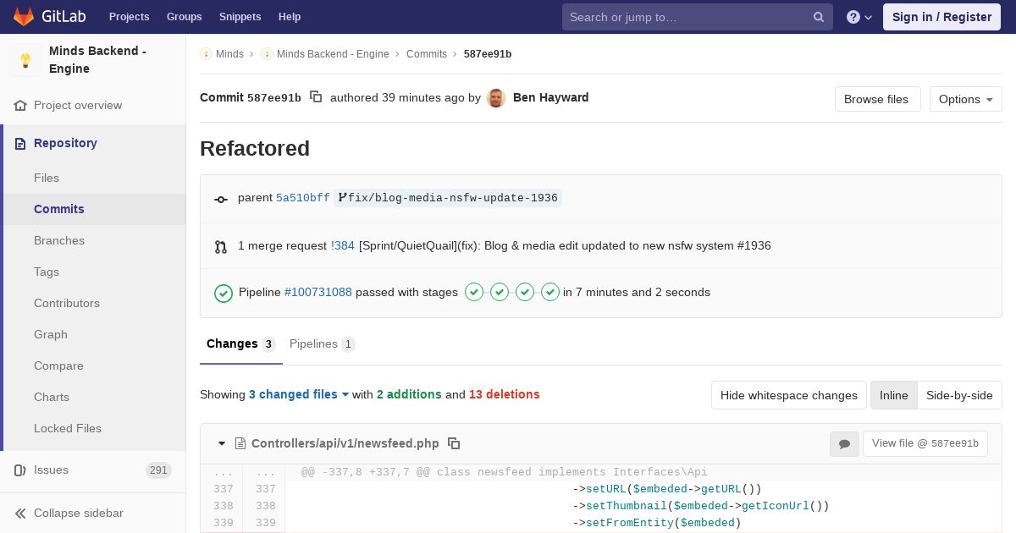Viewport: 1016px width, 533px height.
Task: Open the Groups menu in navbar
Action: tap(184, 17)
